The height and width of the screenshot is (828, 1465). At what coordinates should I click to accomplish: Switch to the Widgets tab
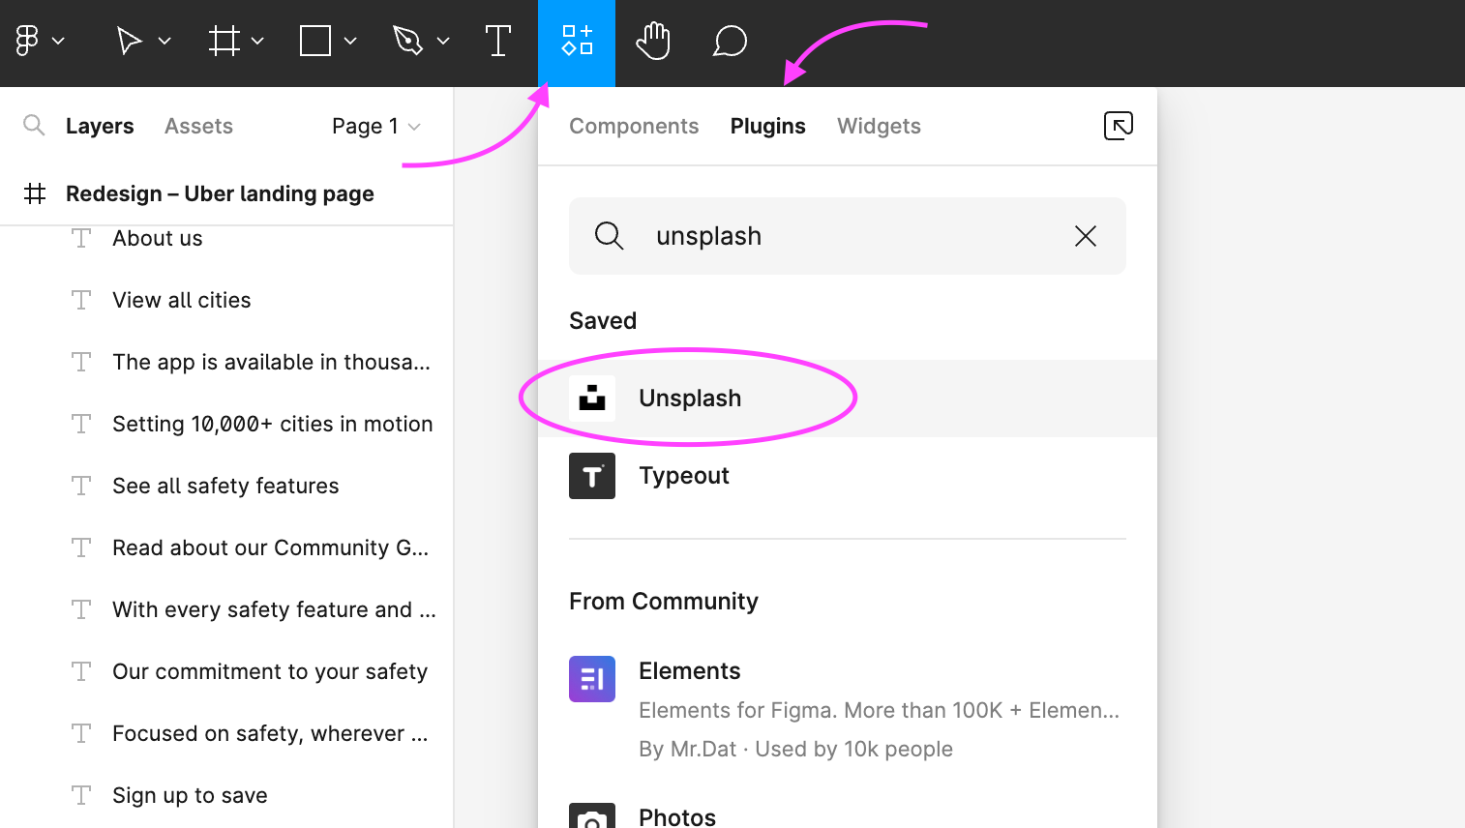(x=879, y=126)
